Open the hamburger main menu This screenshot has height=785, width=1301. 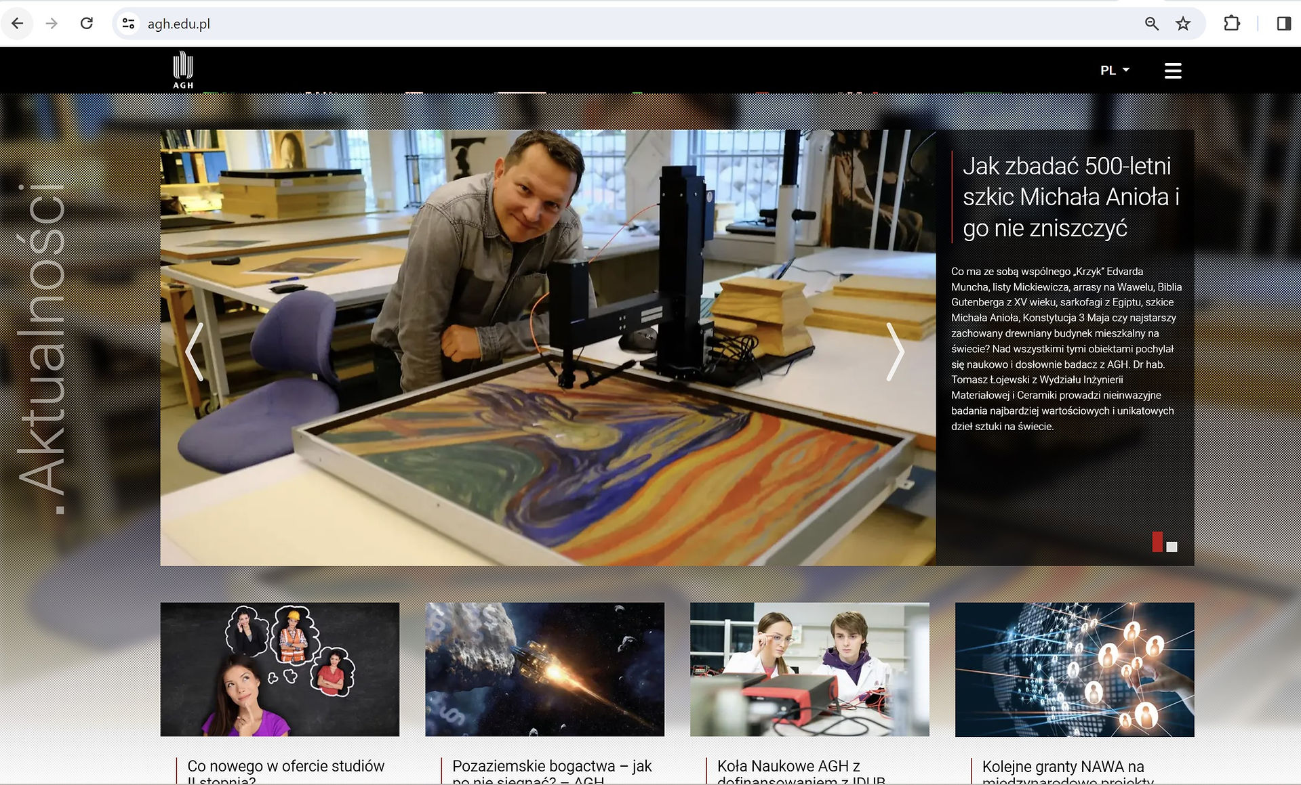click(x=1173, y=70)
